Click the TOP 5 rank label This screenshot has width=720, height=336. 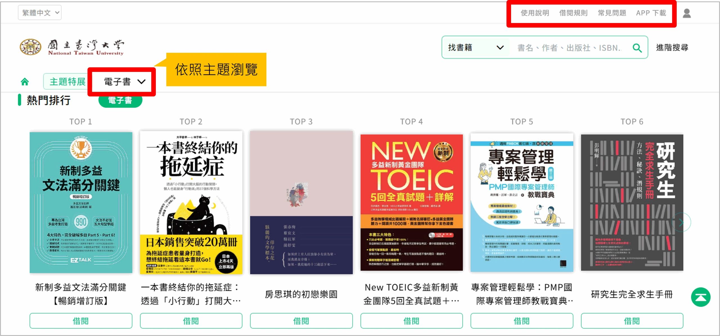tap(522, 122)
